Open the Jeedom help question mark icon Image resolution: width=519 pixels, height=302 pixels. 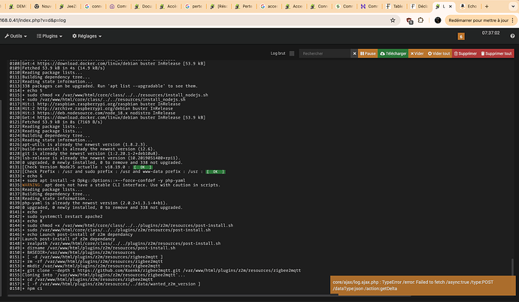click(512, 36)
